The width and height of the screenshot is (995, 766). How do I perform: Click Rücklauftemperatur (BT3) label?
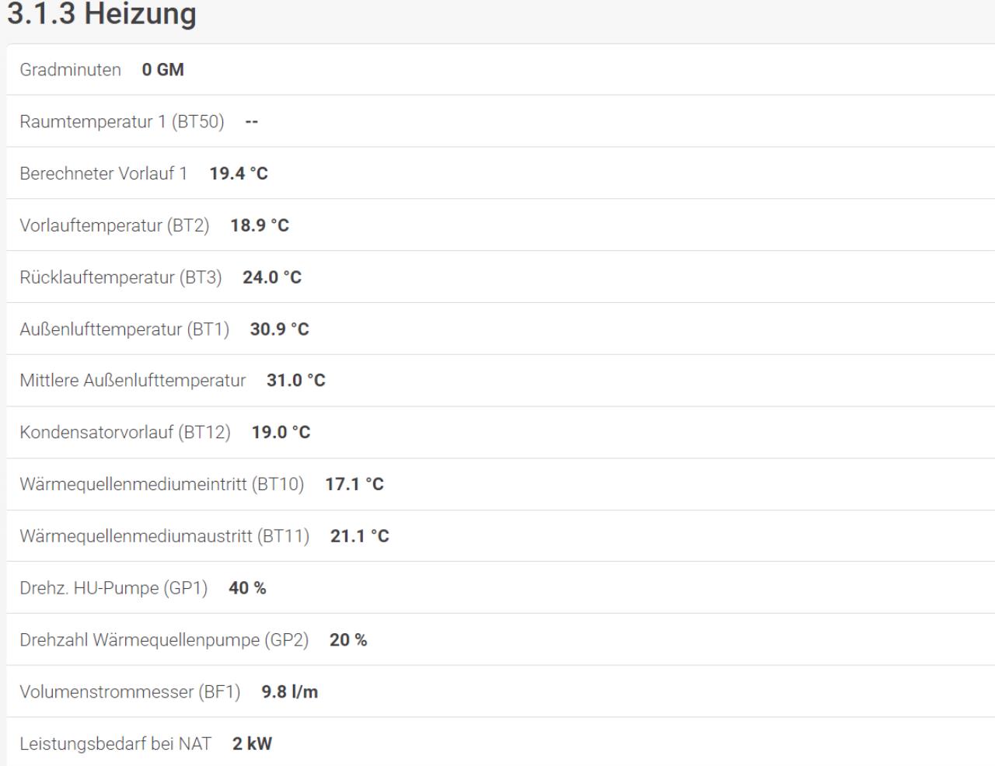click(x=120, y=277)
